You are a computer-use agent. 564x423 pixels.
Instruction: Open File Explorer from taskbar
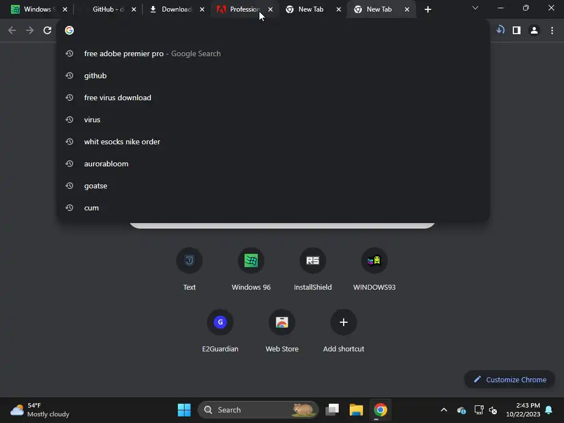coord(356,410)
